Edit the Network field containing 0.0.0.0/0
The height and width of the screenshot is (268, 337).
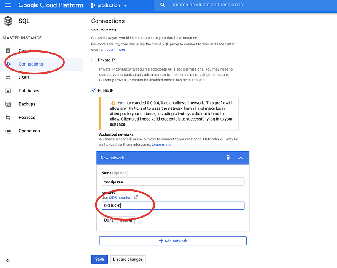coord(173,205)
